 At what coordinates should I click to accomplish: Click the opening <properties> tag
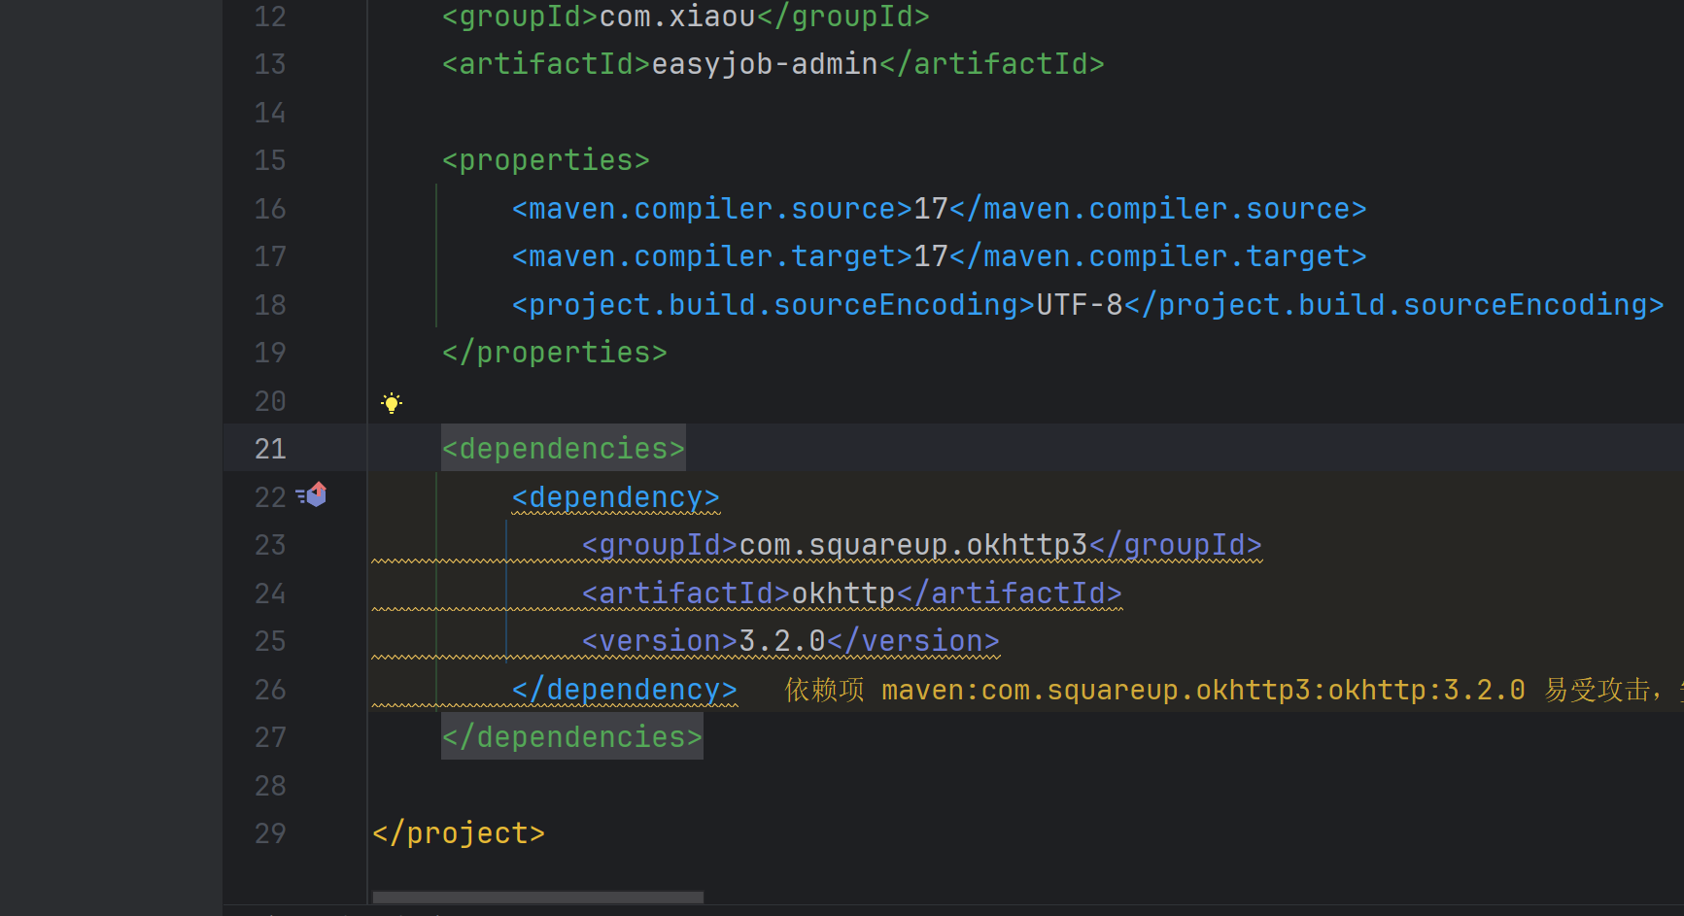pos(545,160)
